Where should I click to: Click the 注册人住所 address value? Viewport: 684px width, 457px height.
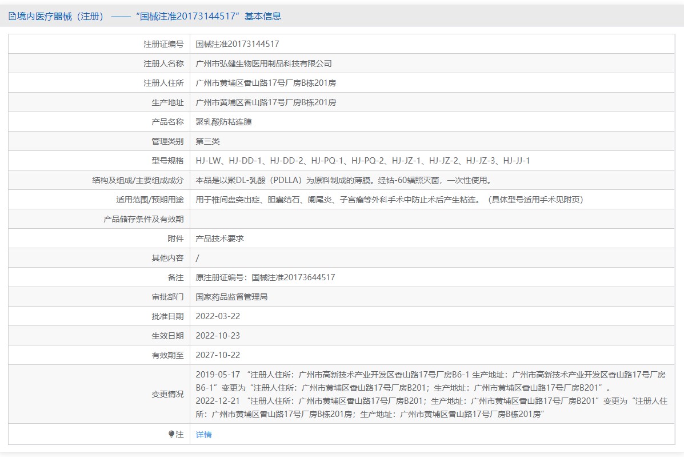click(x=266, y=83)
